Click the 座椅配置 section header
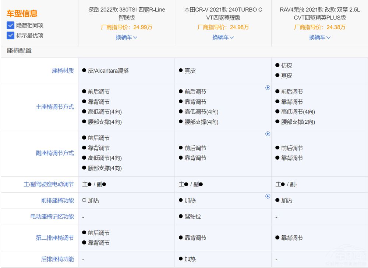 pos(19,51)
